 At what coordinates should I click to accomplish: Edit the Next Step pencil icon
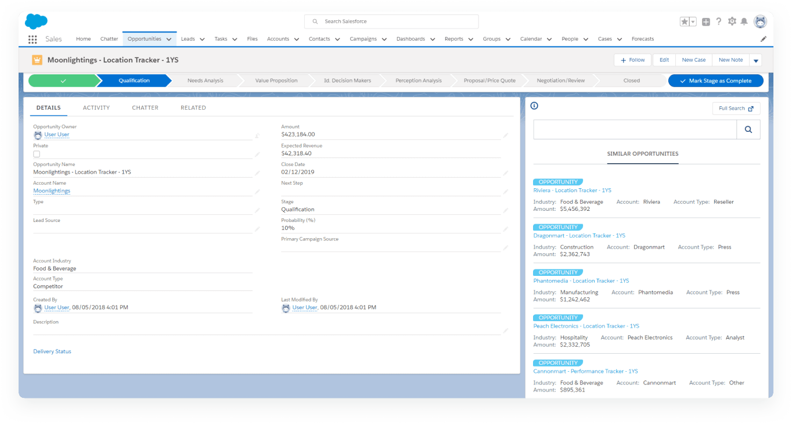coord(505,191)
